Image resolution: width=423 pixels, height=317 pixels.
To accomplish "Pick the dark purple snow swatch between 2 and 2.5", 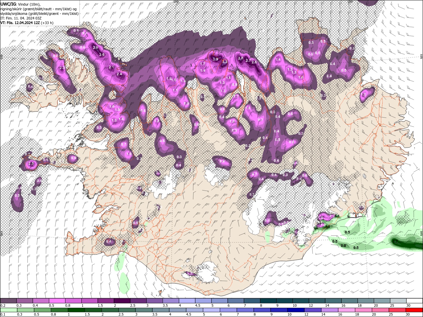I will tap(122, 301).
